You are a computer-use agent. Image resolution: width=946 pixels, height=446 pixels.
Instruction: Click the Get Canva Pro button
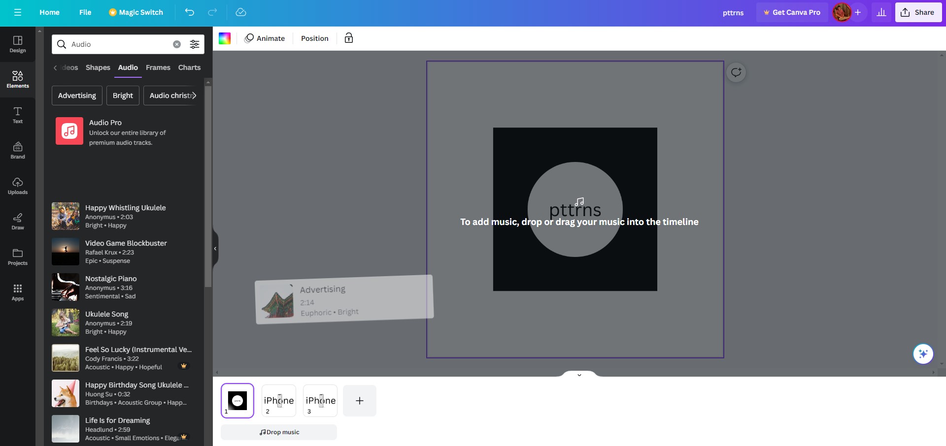[x=792, y=12]
